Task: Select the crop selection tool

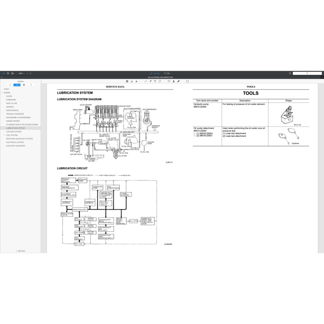Action: (187, 81)
